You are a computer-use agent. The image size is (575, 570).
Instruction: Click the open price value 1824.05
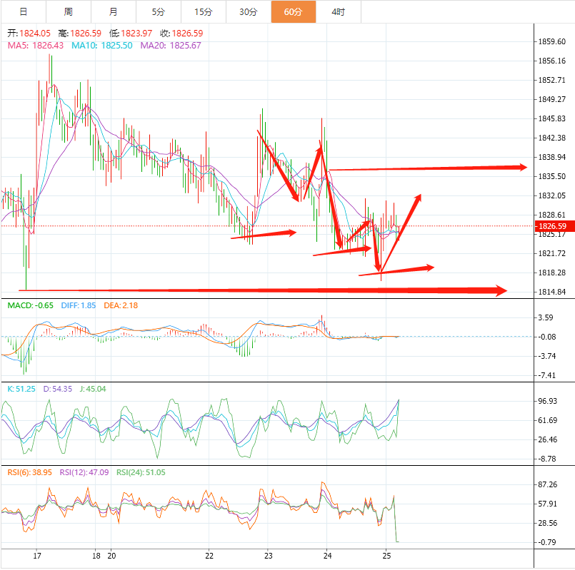point(35,34)
